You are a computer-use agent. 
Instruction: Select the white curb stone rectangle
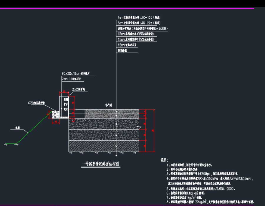64,106
